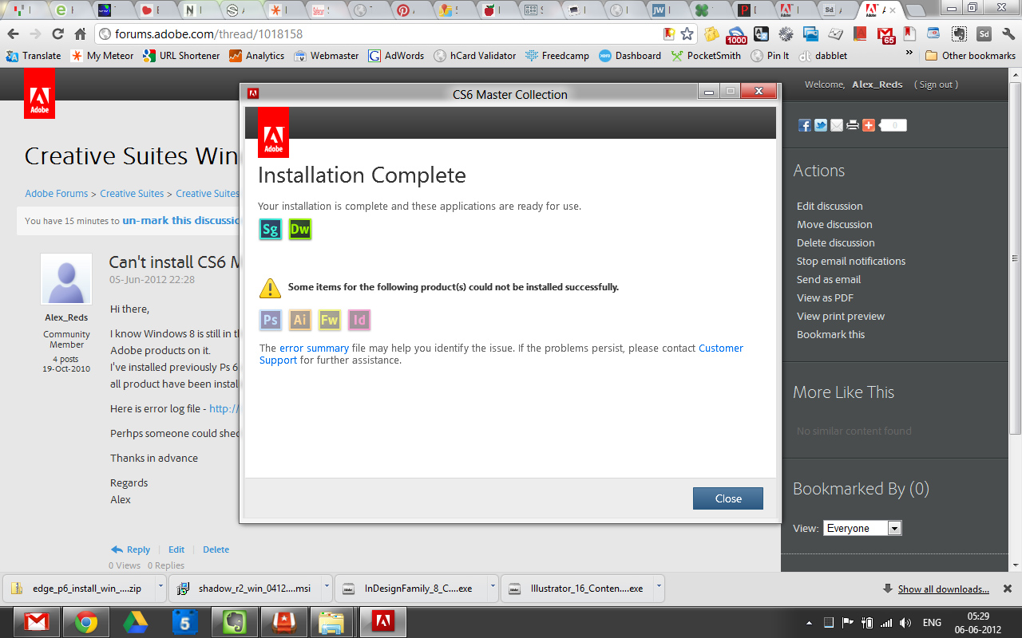Click the browser back arrow
This screenshot has width=1022, height=638.
[x=13, y=34]
